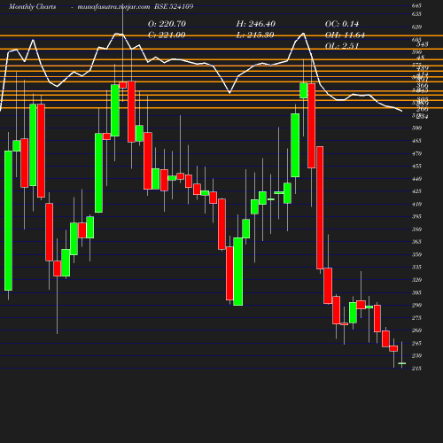The image size is (443, 443).
Task: Click the 395 price axis label
Action: coord(416,216)
